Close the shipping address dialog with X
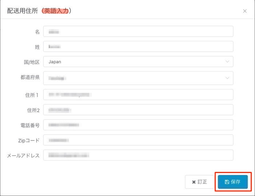The image size is (255, 196). click(245, 11)
